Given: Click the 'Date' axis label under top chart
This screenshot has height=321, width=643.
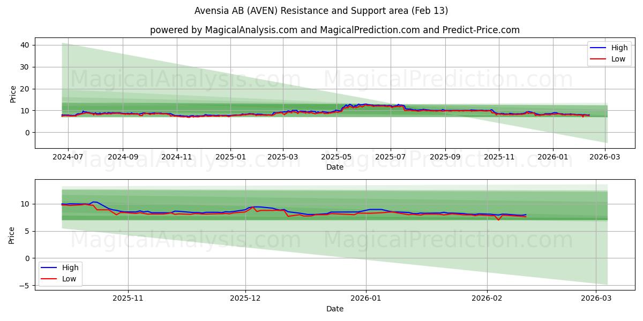Looking at the screenshot, I should pos(335,167).
